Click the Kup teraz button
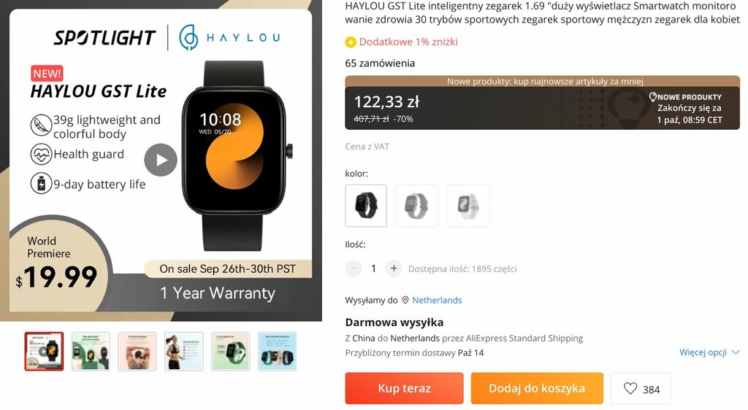 click(404, 388)
